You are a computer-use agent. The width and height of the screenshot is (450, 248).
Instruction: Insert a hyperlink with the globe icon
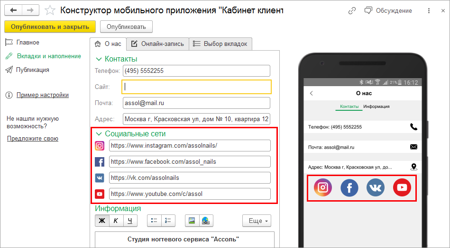point(206,221)
